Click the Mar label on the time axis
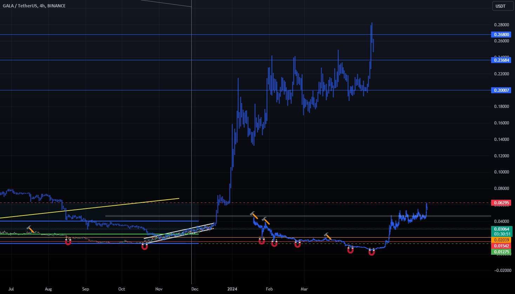Screen dimensions: 515x294 click(304, 289)
